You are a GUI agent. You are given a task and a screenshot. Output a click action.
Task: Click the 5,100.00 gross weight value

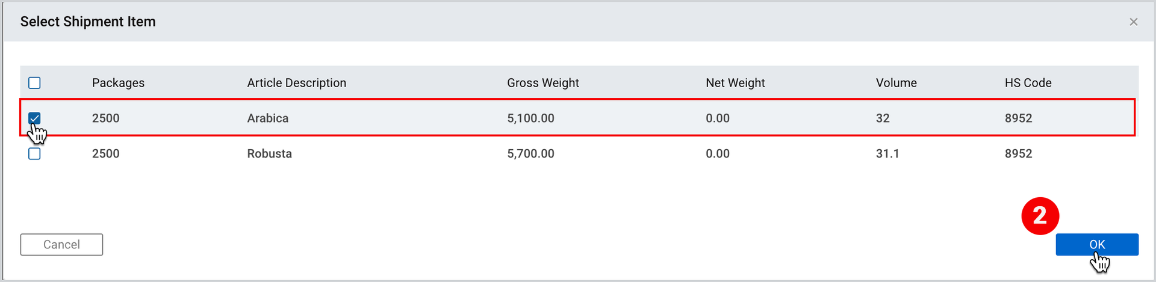click(x=530, y=118)
